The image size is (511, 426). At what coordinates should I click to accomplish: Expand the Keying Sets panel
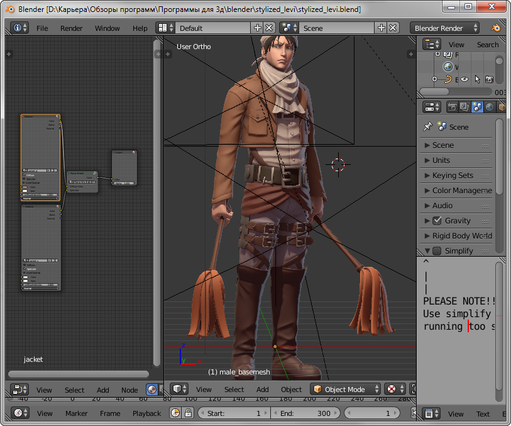456,175
